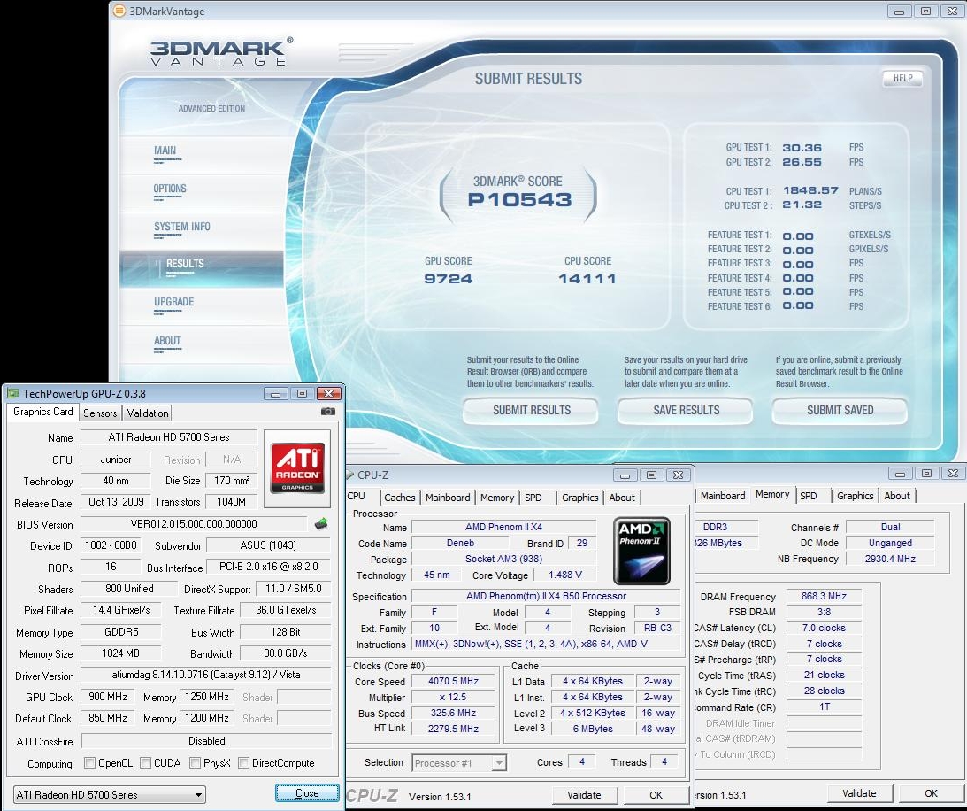
Task: Toggle the CUDA checkbox
Action: 144,763
